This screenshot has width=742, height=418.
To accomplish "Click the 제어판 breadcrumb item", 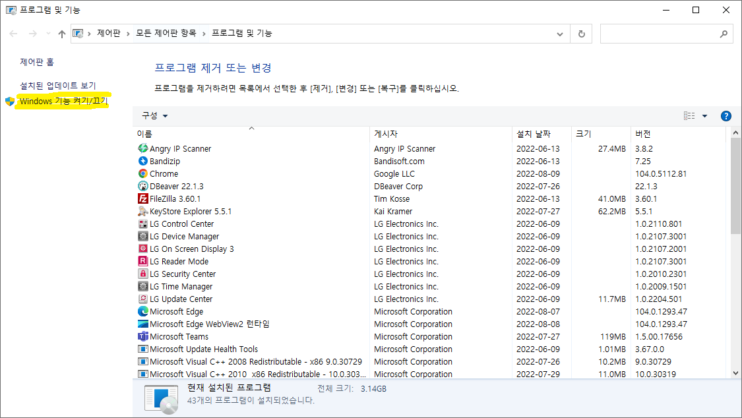I will 109,33.
